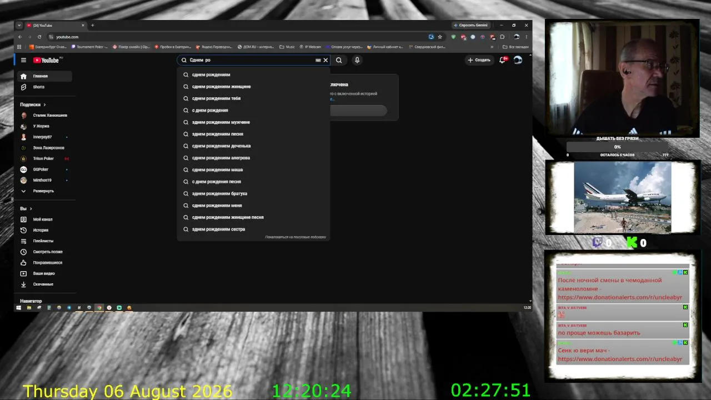Expand subscriptions with Развернуть
The width and height of the screenshot is (711, 400).
44,191
